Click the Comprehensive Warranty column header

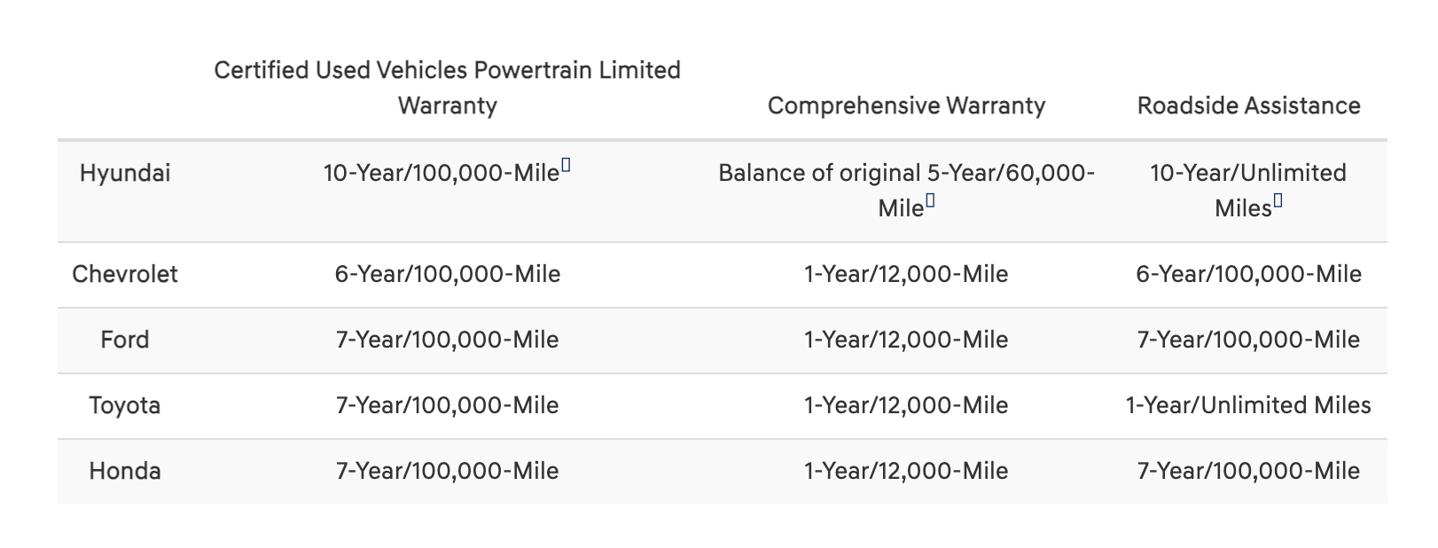point(906,106)
